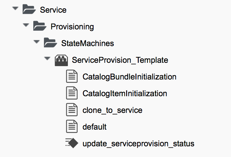Click the StateMachines folder icon
The width and height of the screenshot is (231, 157).
[50, 43]
